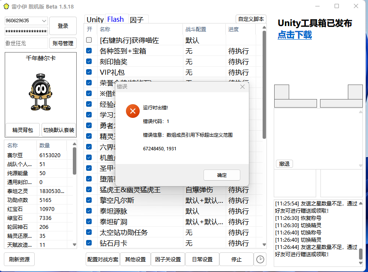Viewport: 368px width, 272px height.
Task: Open the 点击下载 download link
Action: (x=295, y=35)
